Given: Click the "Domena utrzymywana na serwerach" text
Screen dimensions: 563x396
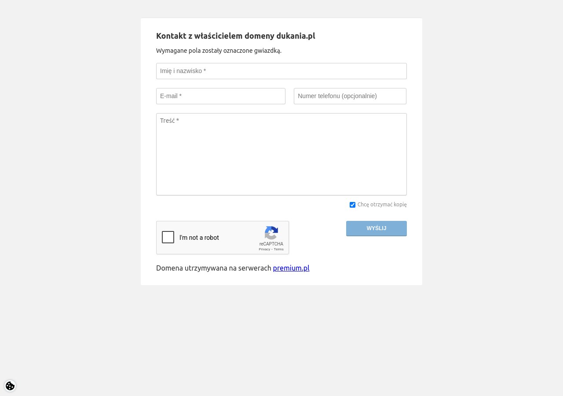Looking at the screenshot, I should click(x=213, y=268).
